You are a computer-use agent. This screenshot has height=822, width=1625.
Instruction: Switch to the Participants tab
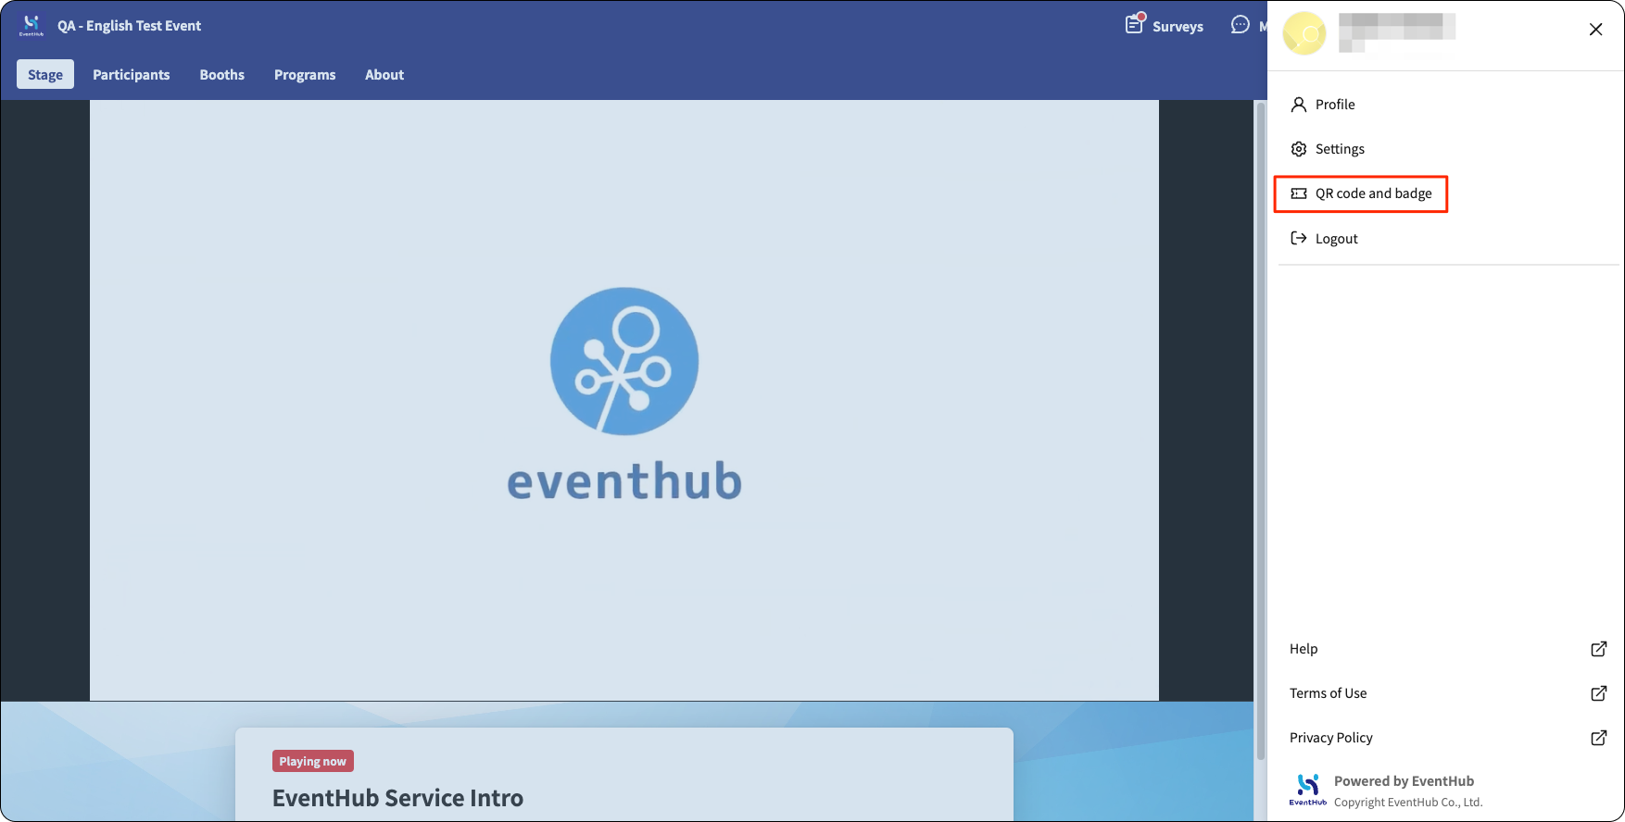[132, 74]
